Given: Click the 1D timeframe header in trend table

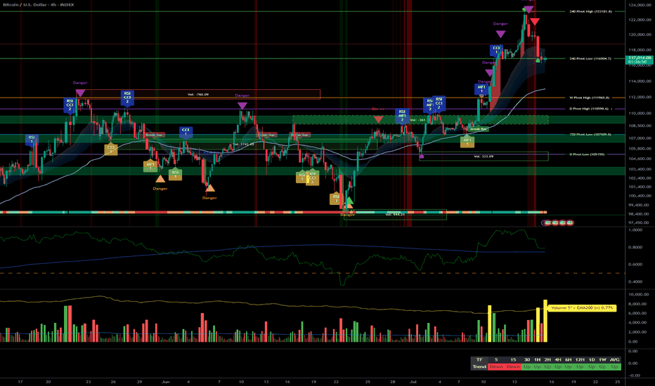Looking at the screenshot, I should pos(592,360).
